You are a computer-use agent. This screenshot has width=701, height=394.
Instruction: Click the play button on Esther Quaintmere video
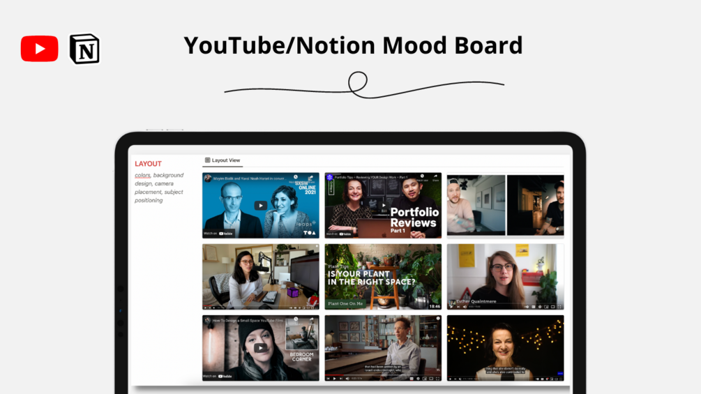[x=451, y=306]
